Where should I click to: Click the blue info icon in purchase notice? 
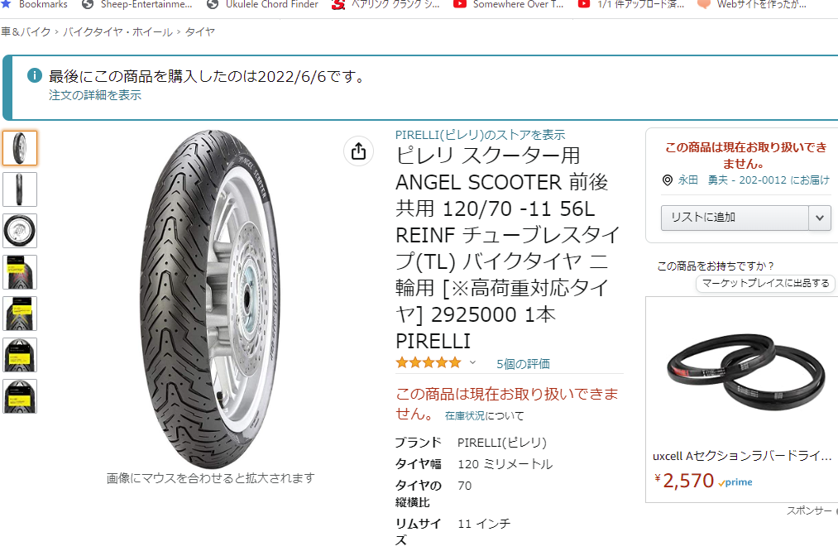[35, 75]
